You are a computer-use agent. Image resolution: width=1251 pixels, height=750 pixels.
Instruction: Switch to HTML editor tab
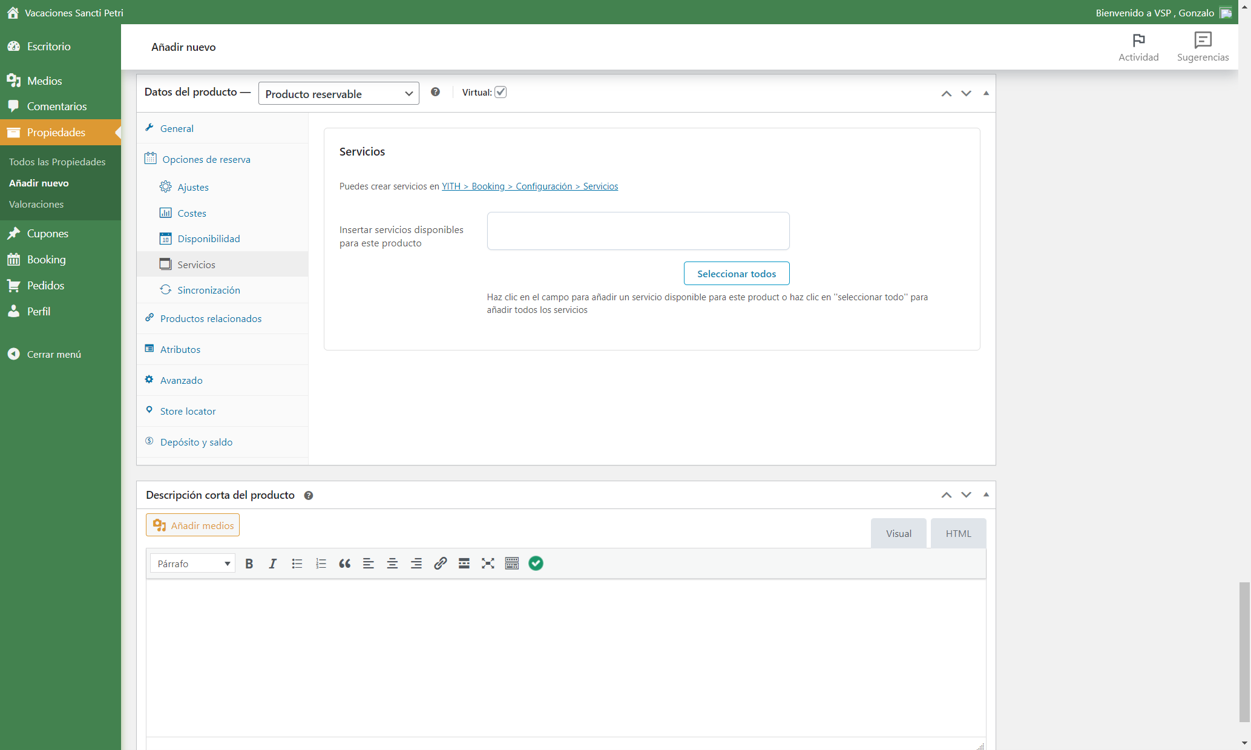[x=958, y=533]
